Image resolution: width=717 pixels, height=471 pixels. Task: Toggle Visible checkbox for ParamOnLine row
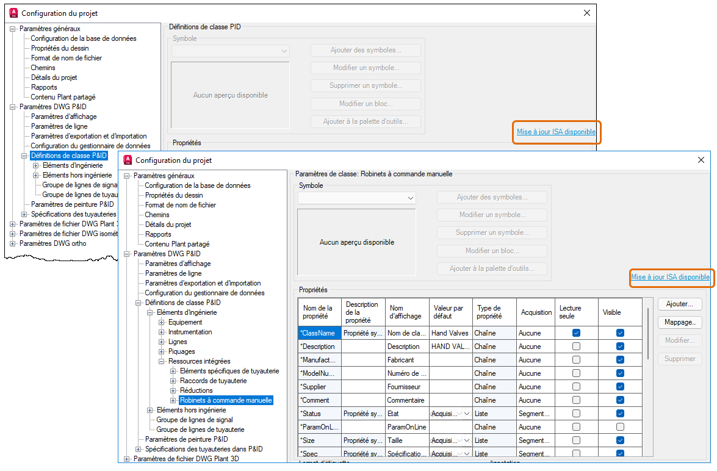(620, 427)
